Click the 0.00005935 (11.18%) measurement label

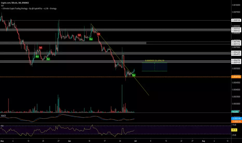coord(154,61)
